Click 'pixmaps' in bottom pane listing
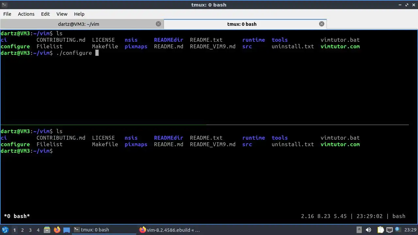This screenshot has width=418, height=235. 136,144
